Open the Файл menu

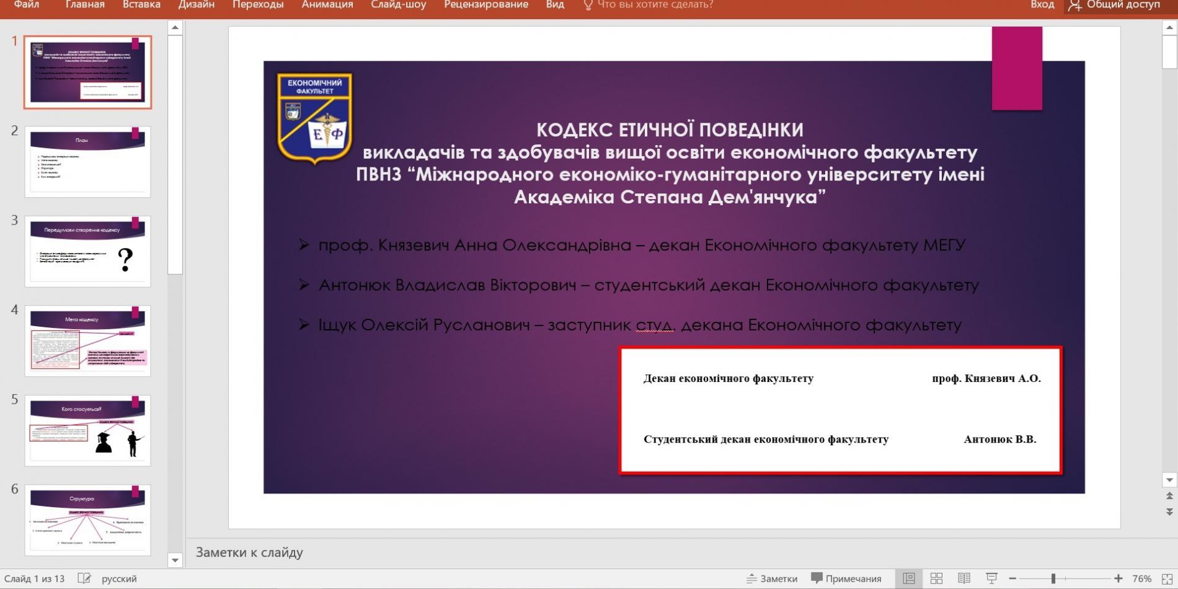(27, 5)
